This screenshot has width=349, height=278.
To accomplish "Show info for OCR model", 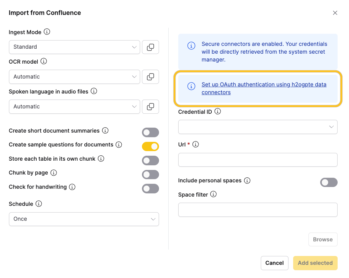I will click(x=44, y=62).
